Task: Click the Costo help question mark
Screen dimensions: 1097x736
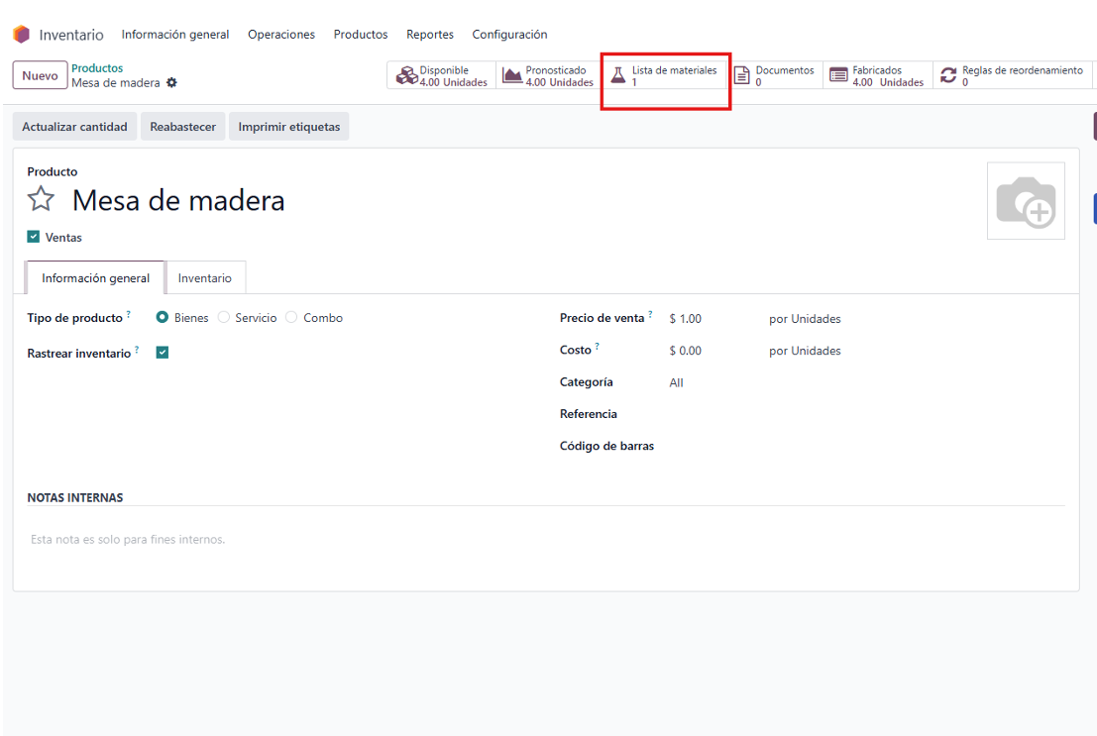Action: pos(598,346)
